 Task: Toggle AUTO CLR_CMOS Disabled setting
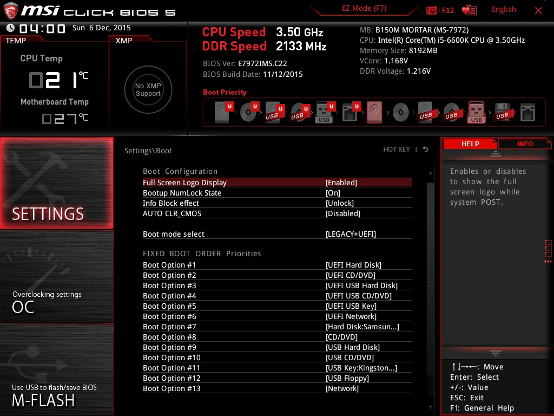point(343,213)
